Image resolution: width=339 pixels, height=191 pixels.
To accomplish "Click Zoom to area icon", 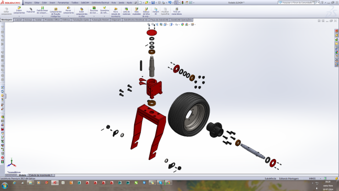I will click(x=153, y=25).
